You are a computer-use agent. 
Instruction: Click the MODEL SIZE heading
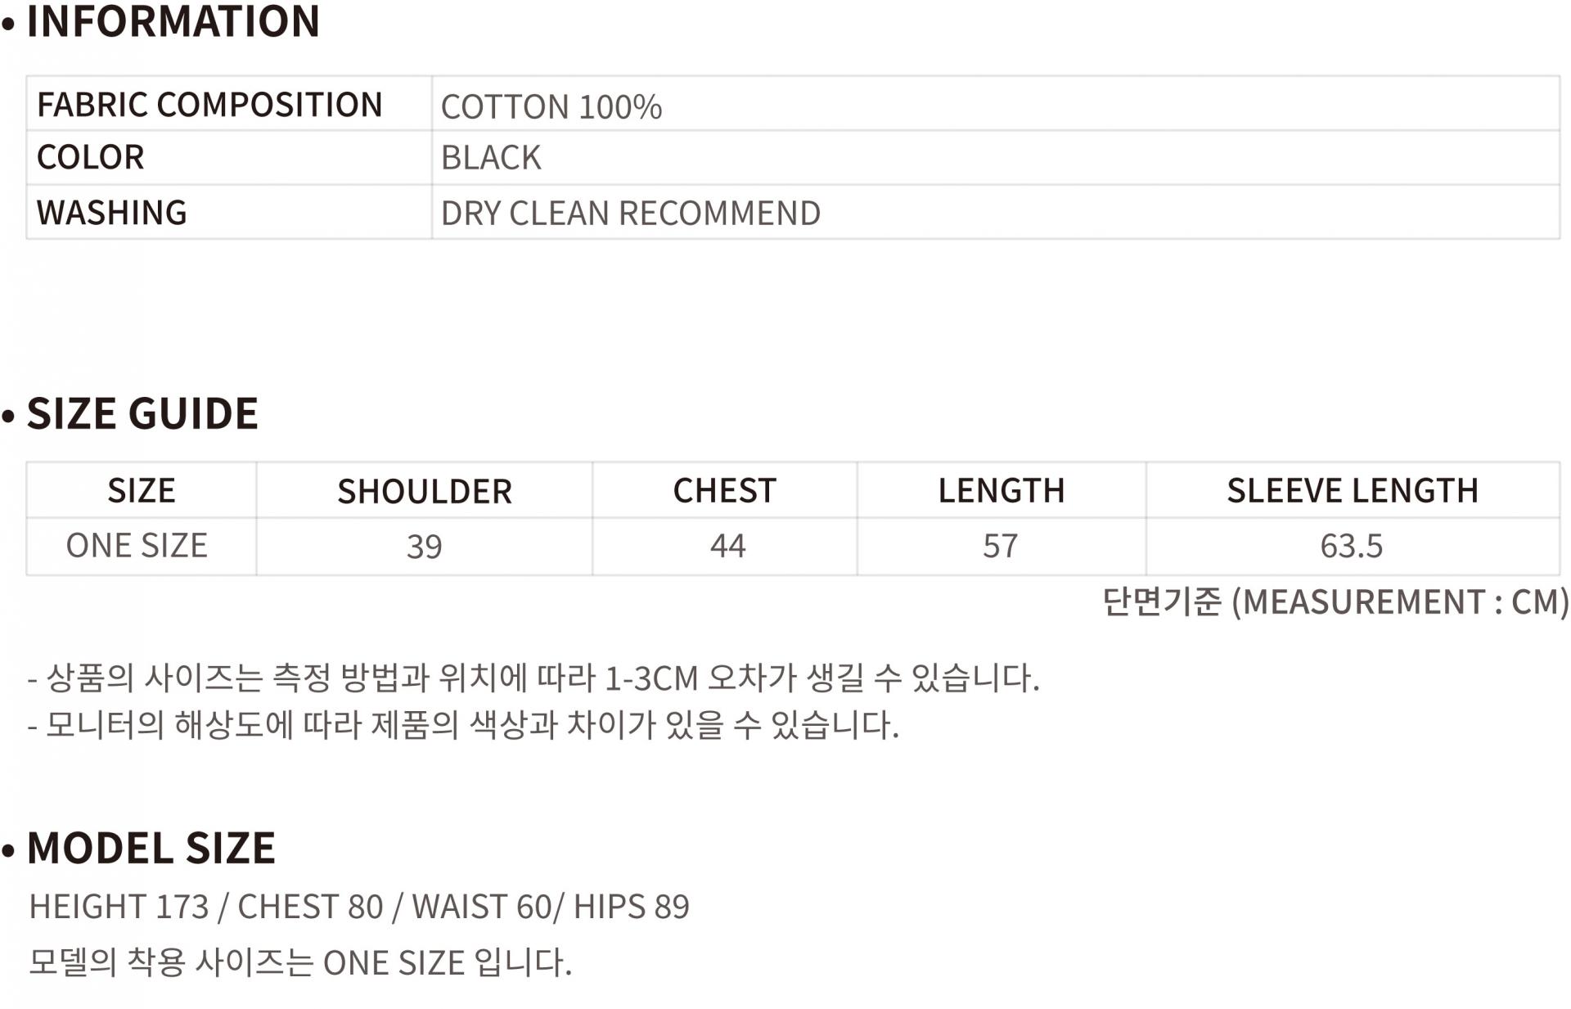151,848
